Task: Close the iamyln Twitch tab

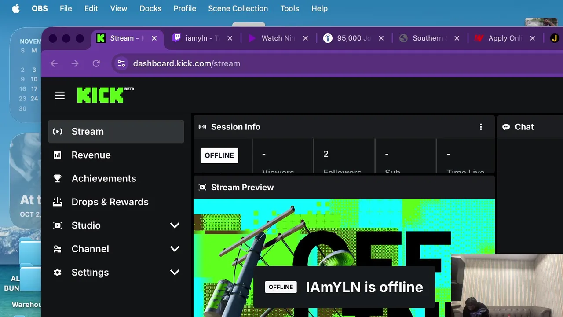Action: coord(230,38)
